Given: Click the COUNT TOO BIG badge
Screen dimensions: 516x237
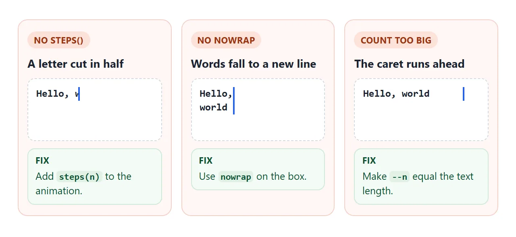Looking at the screenshot, I should tap(396, 40).
